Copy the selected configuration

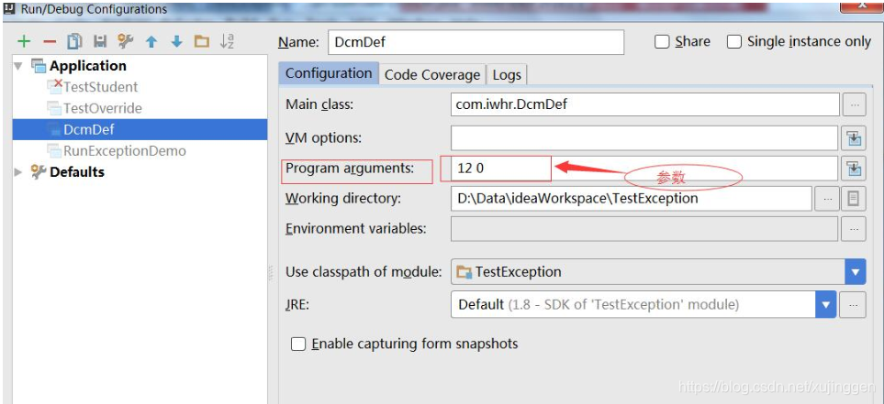tap(74, 41)
